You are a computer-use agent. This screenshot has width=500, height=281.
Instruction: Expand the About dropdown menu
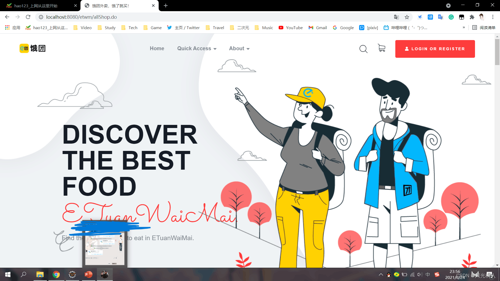click(x=239, y=49)
